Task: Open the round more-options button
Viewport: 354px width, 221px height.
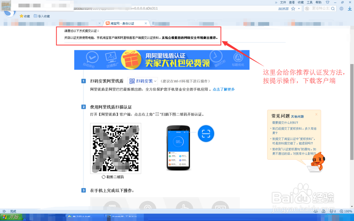Action: (x=341, y=8)
